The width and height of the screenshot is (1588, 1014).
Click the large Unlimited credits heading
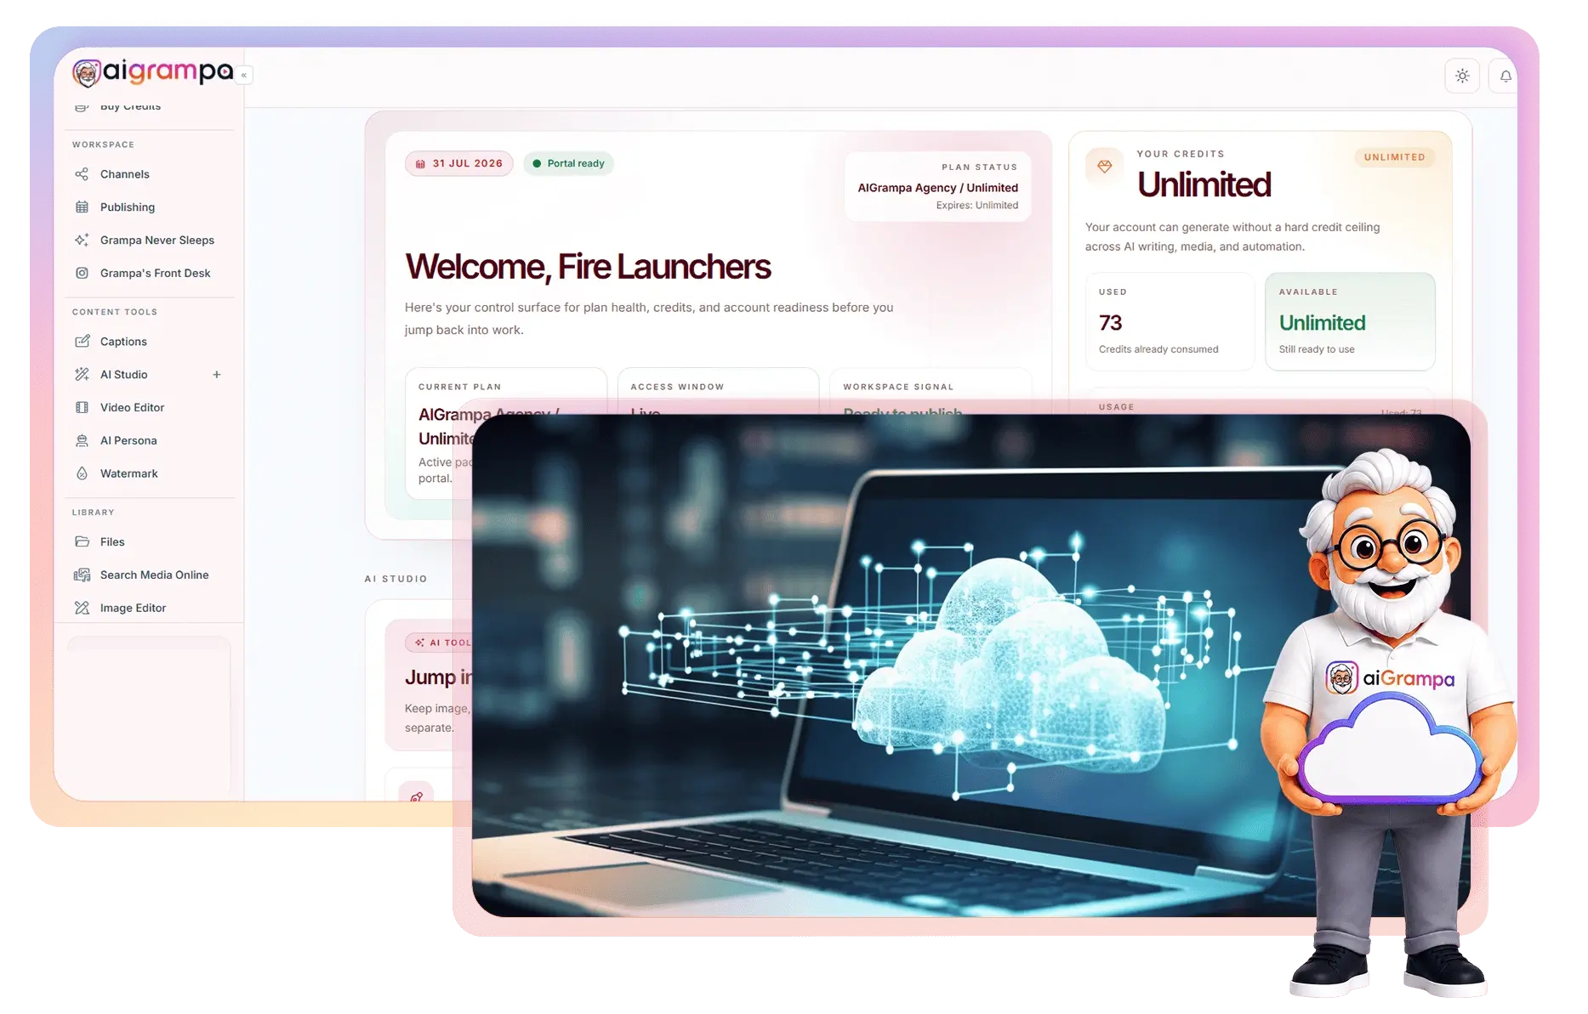coord(1204,185)
